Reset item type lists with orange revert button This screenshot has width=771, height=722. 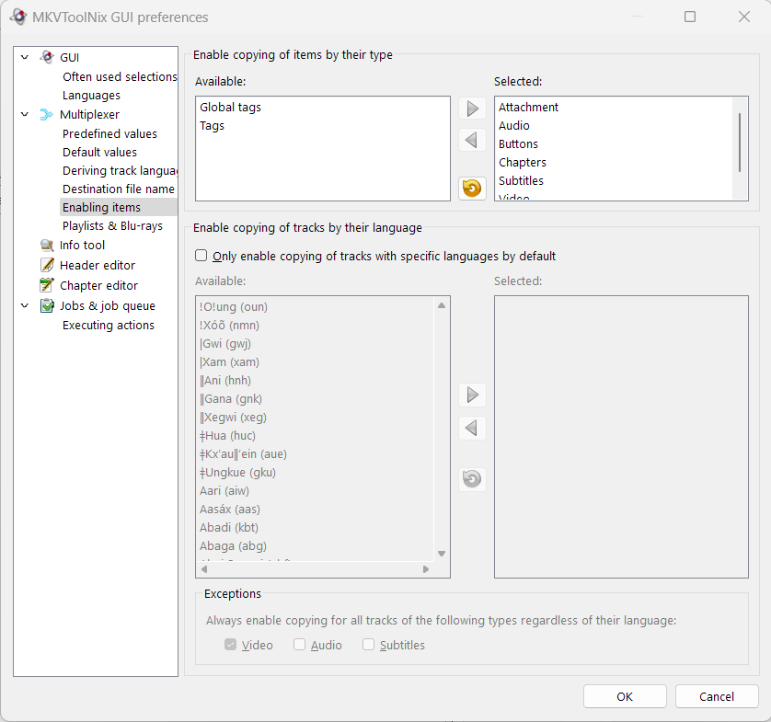pyautogui.click(x=472, y=189)
